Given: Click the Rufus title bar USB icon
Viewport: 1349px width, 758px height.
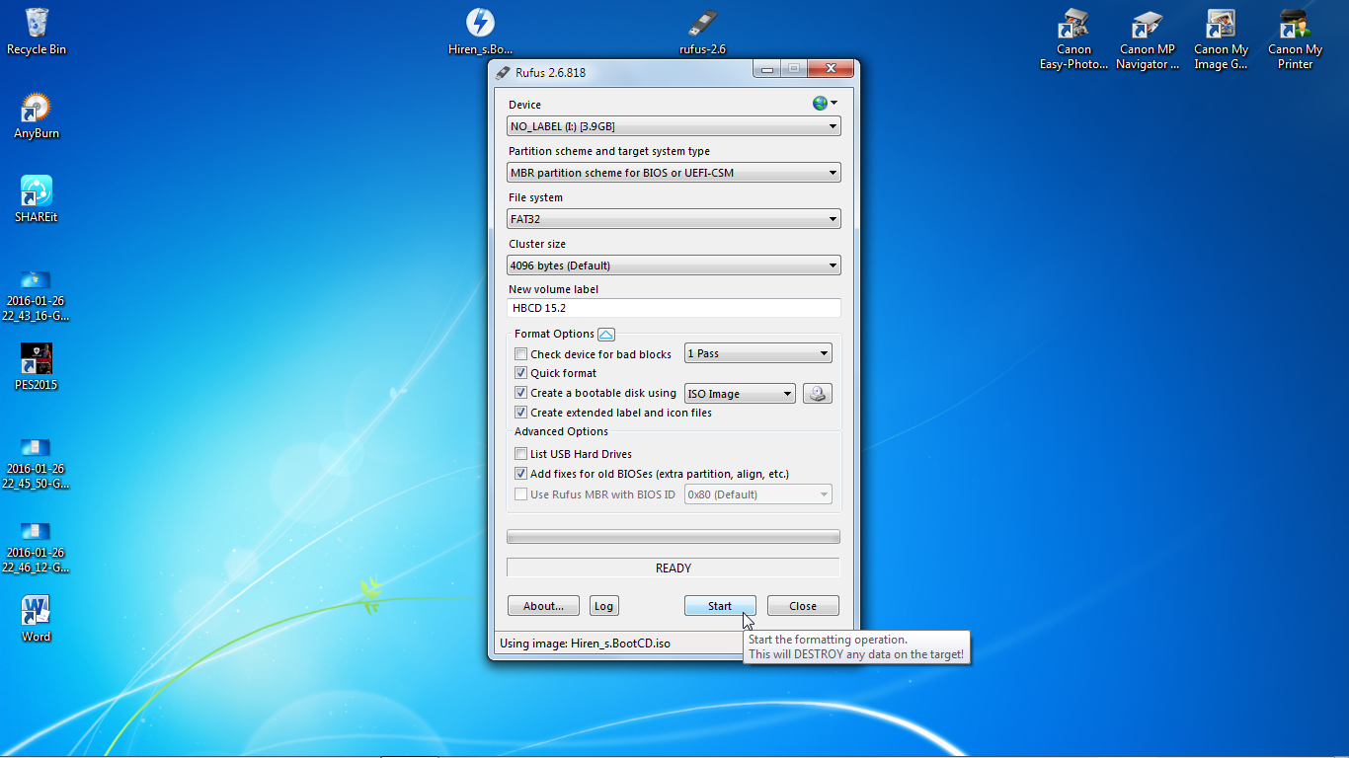Looking at the screenshot, I should pyautogui.click(x=504, y=72).
